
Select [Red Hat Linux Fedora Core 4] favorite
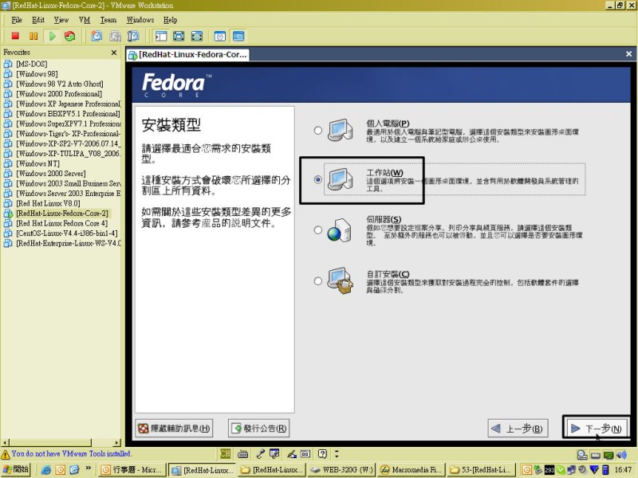[62, 223]
